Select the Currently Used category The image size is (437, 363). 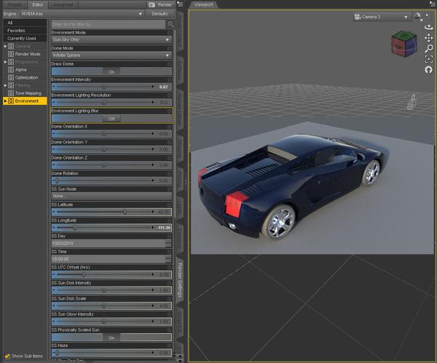tap(25, 38)
